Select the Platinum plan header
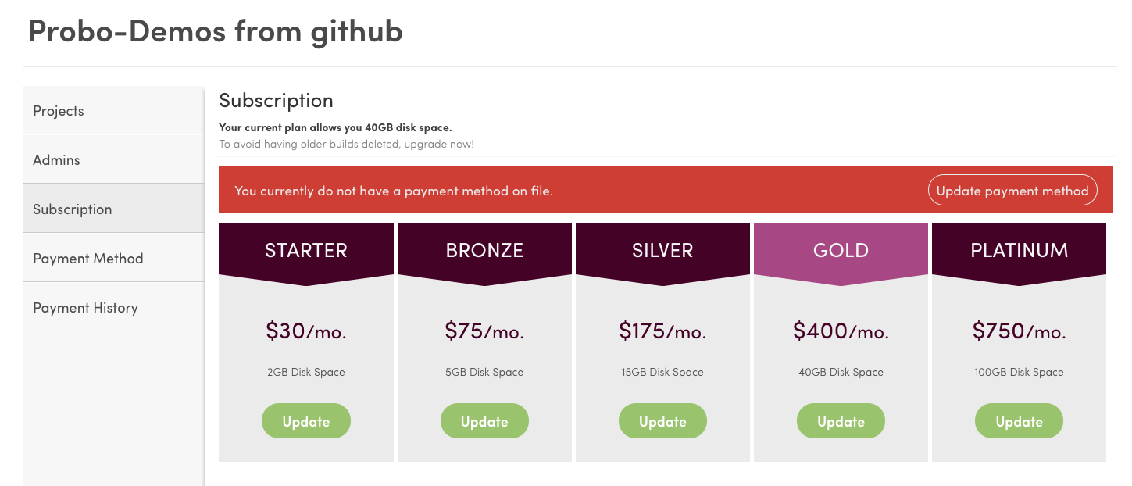Screen dimensions: 1132x486 pyautogui.click(x=1019, y=250)
